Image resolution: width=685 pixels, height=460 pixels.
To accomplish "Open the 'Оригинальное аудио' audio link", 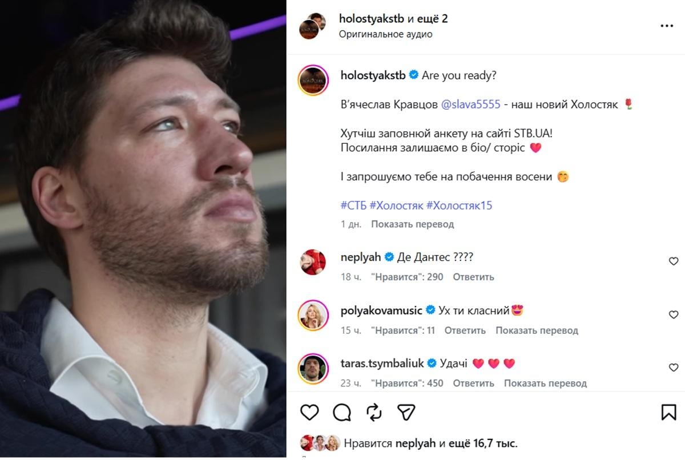I will (385, 34).
